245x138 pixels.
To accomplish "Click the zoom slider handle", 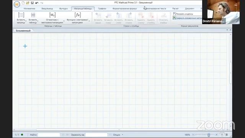I will click(x=209, y=135).
